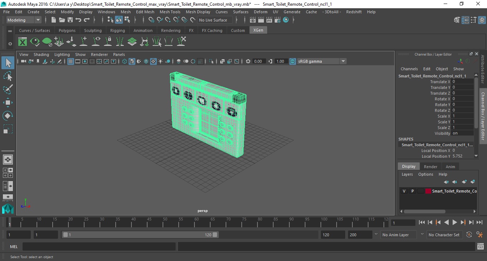Save the scene with the floppy icon
Viewport: 487px width, 261px height.
tap(70, 20)
